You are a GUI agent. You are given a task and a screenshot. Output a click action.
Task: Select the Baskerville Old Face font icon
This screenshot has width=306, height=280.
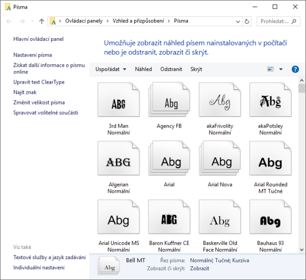[220, 217]
